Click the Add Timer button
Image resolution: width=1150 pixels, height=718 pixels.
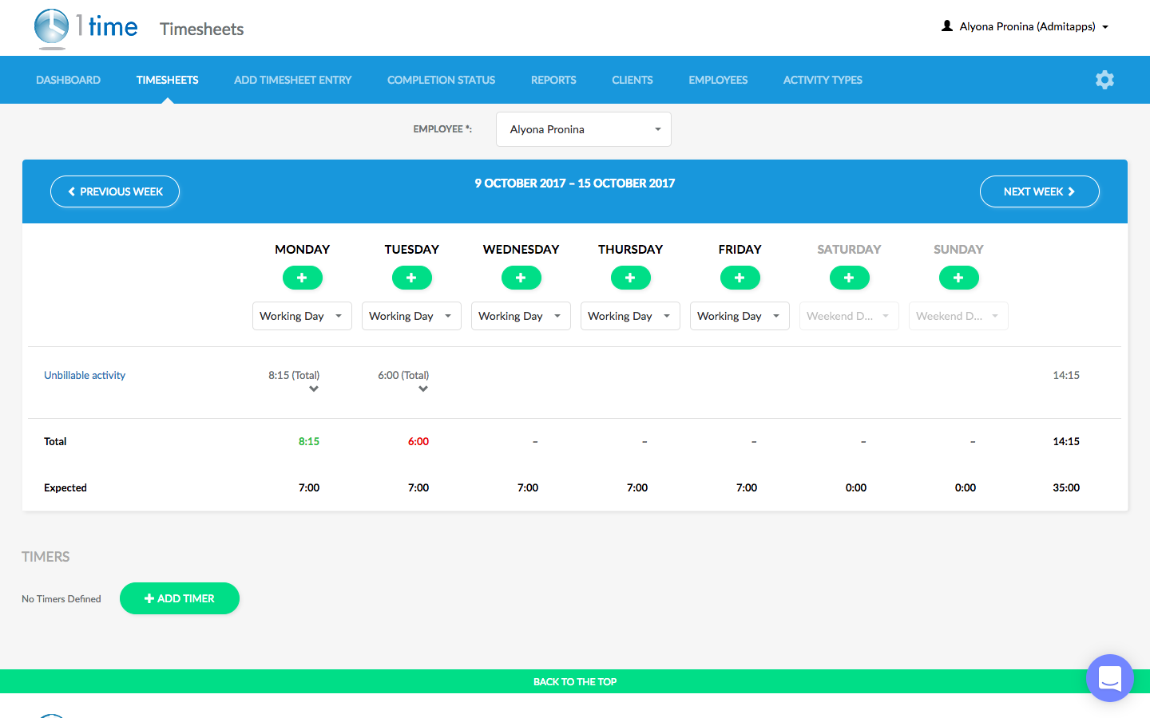pos(180,598)
